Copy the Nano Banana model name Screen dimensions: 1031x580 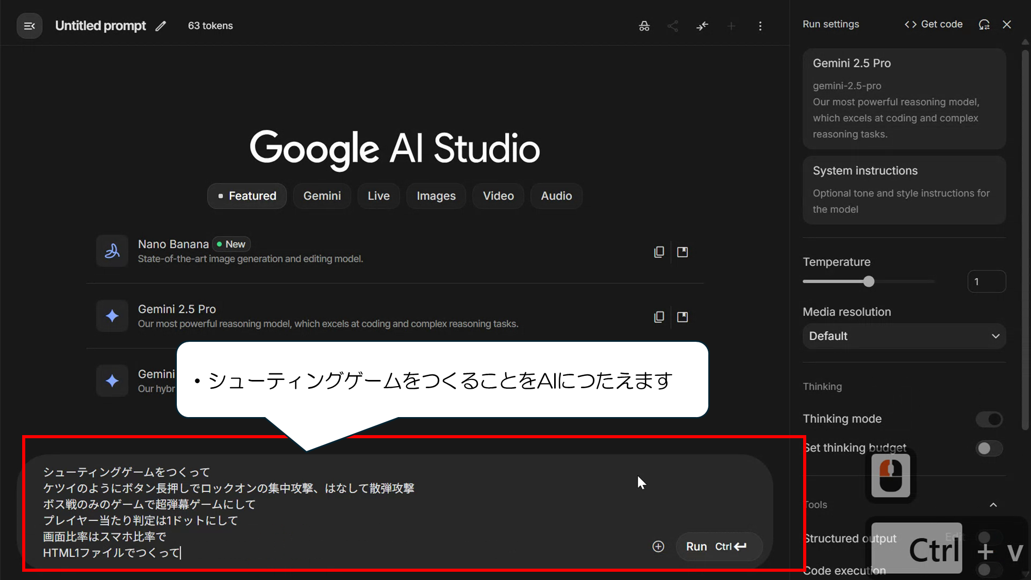(659, 252)
